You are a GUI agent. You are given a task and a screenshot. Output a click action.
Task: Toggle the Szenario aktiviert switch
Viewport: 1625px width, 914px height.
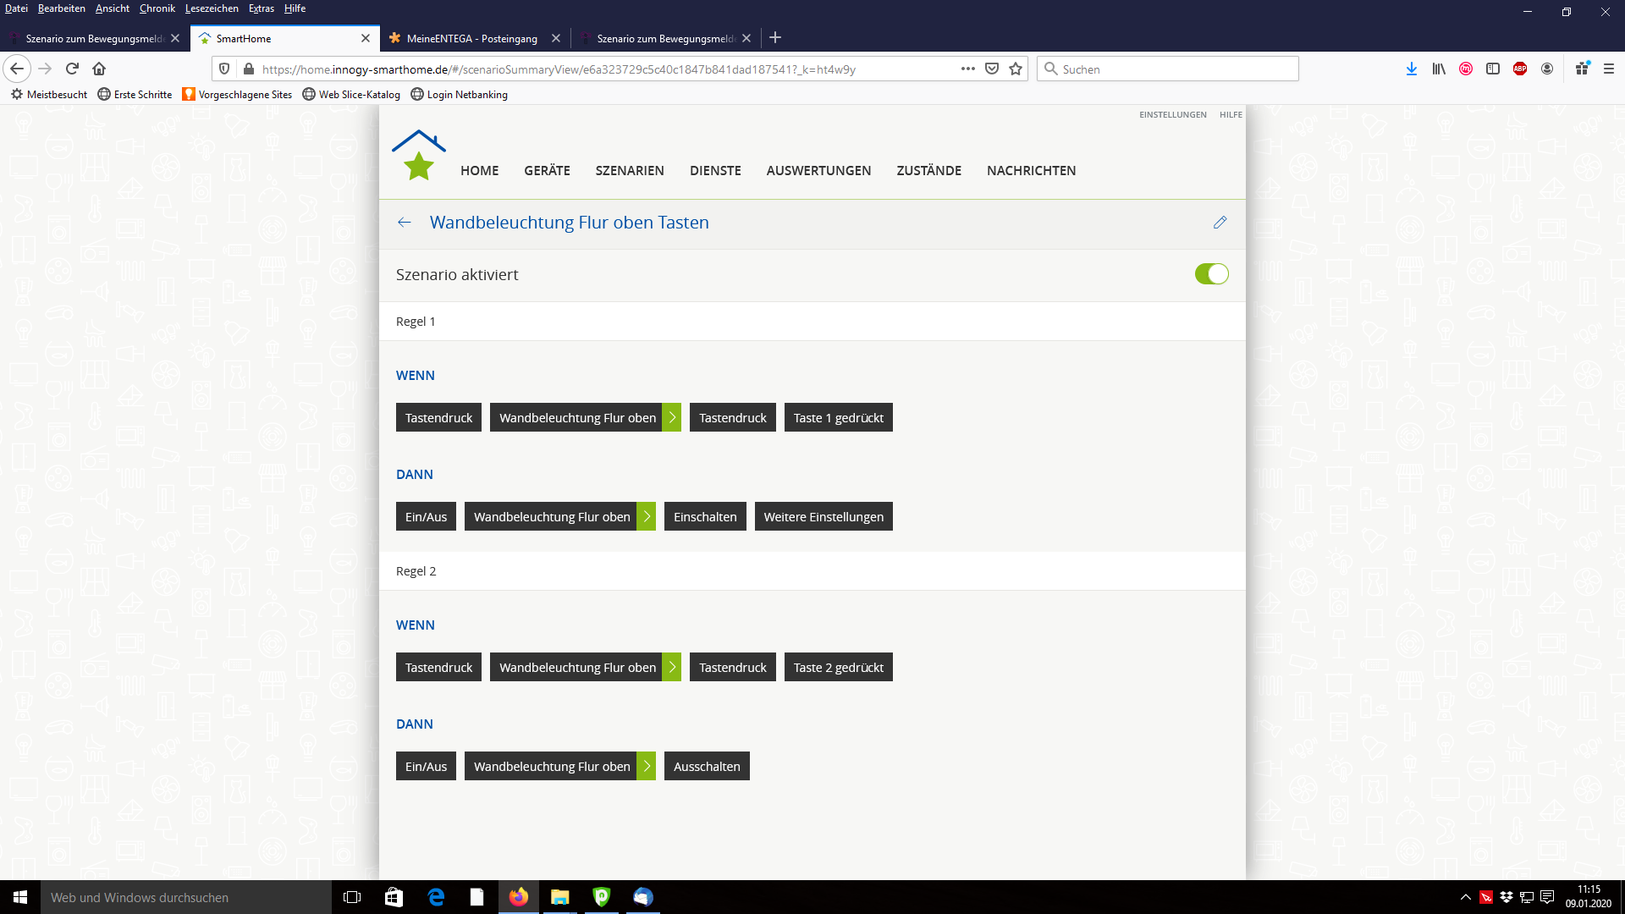1211,274
